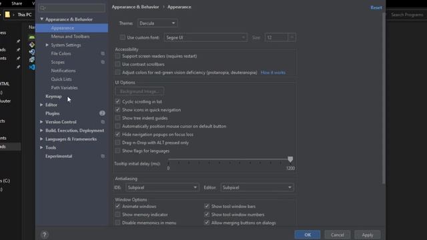
Task: Open the How it works link
Action: click(273, 73)
